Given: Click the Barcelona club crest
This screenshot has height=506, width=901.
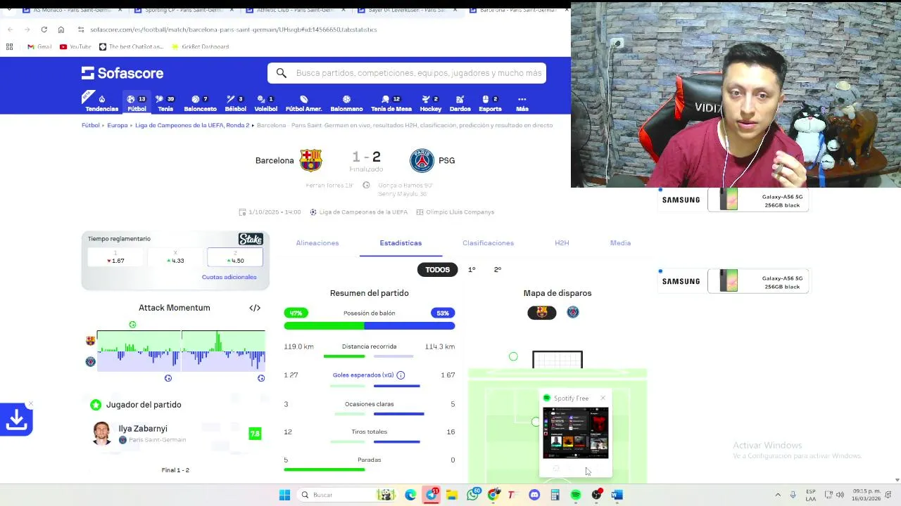Looking at the screenshot, I should tap(310, 160).
